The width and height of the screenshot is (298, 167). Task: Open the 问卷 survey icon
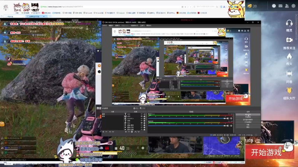(x=289, y=73)
